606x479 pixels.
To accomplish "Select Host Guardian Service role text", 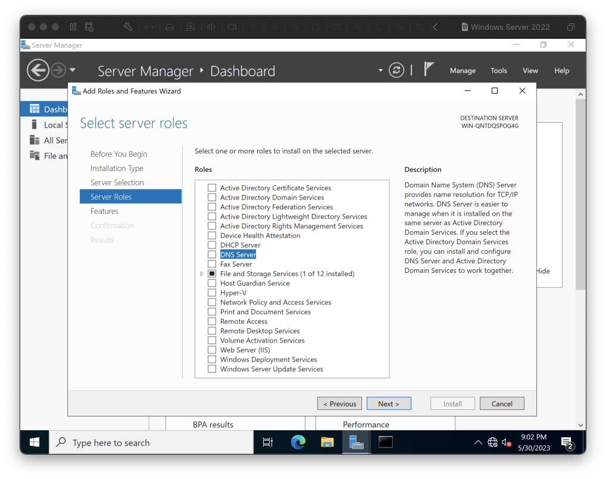I will (x=255, y=283).
